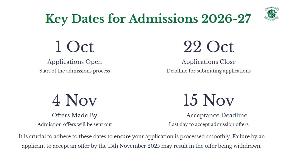Click "Admission offers will be sent out" caption
Viewport: 285px width, 155px height.
tap(74, 124)
